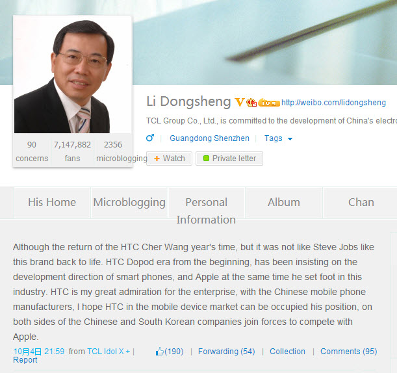Viewport: 397px width, 373px height.
Task: Open Forwarding (54) on the post
Action: [x=226, y=352]
